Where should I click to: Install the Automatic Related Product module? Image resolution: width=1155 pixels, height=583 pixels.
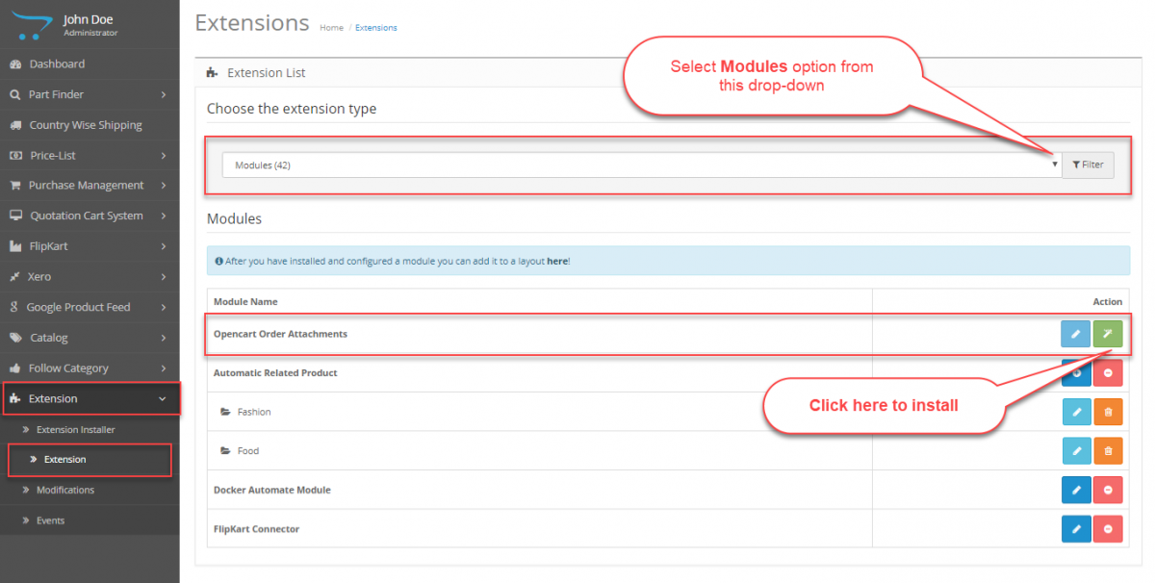[x=1076, y=372]
